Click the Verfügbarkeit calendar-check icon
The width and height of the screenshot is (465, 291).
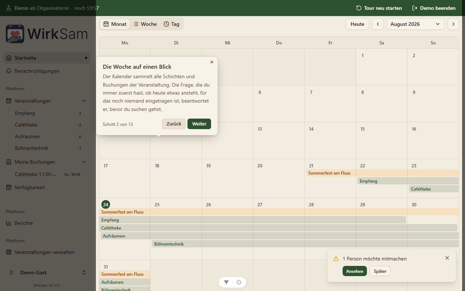(x=9, y=187)
